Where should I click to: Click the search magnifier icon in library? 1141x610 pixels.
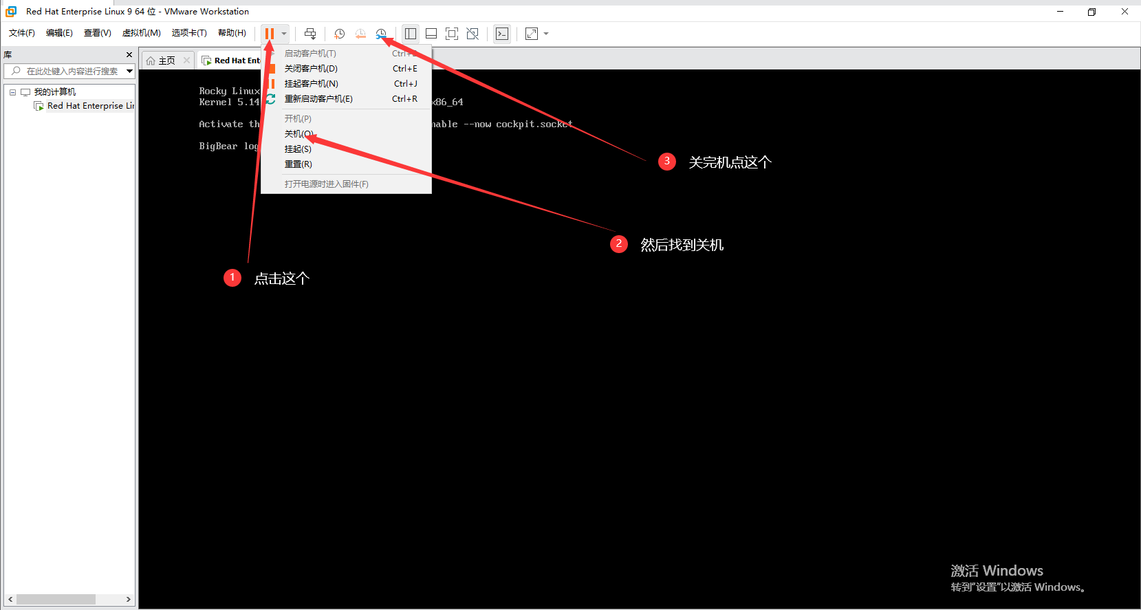point(16,71)
